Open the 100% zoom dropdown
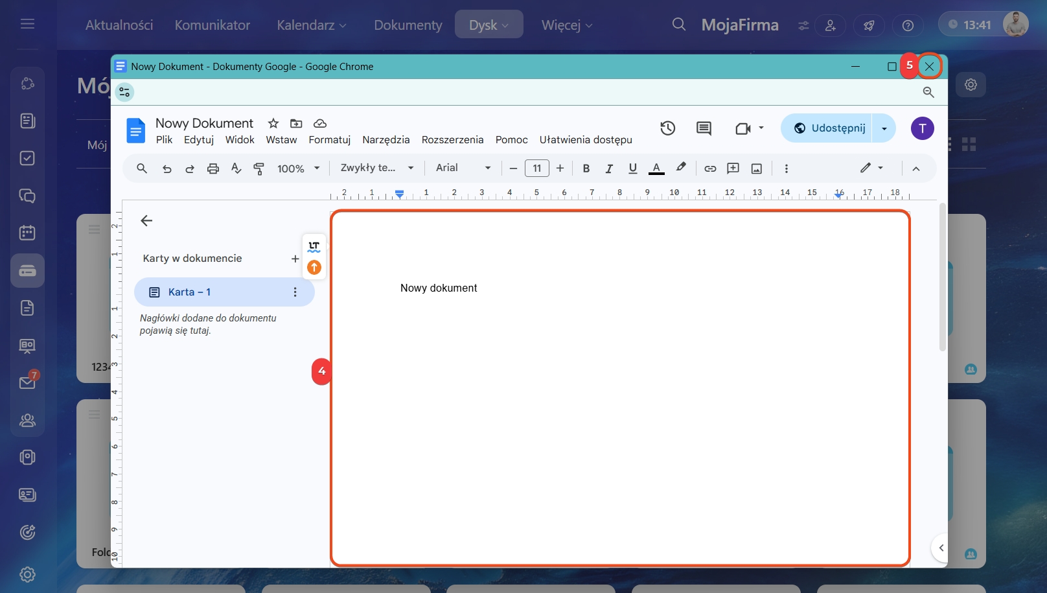This screenshot has width=1047, height=593. pos(298,169)
